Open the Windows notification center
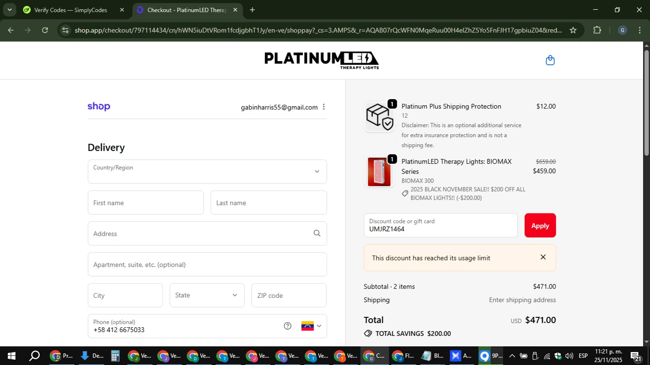650x365 pixels. (x=636, y=356)
